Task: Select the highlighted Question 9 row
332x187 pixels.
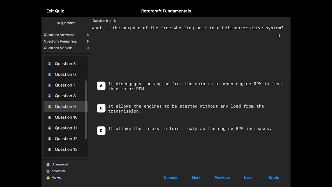Action: click(x=66, y=106)
